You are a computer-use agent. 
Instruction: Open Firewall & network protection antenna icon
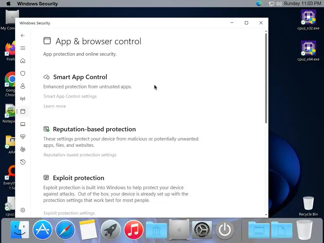[23, 99]
